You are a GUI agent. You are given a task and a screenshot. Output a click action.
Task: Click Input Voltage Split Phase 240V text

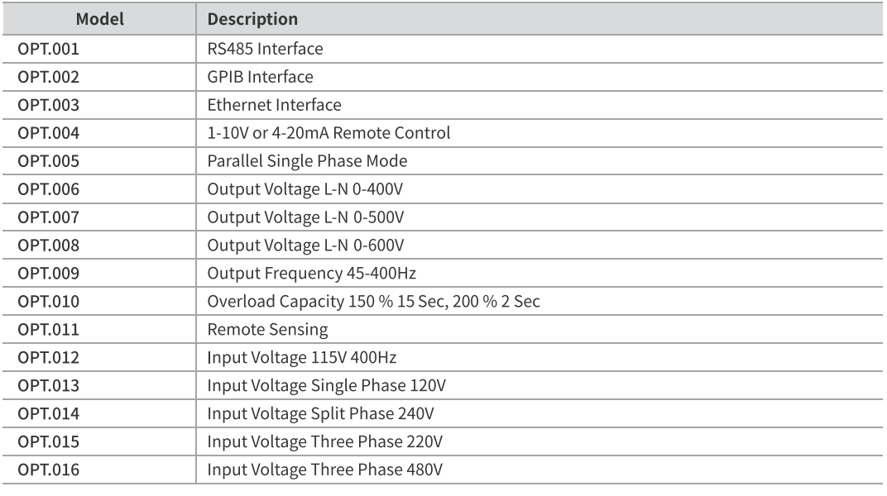click(x=321, y=414)
